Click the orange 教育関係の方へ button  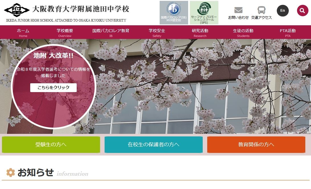point(256,144)
